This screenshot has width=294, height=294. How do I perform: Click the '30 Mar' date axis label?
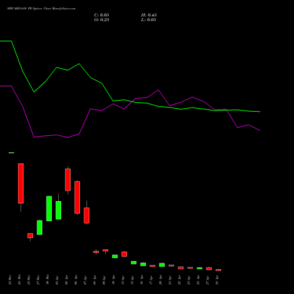48,280
